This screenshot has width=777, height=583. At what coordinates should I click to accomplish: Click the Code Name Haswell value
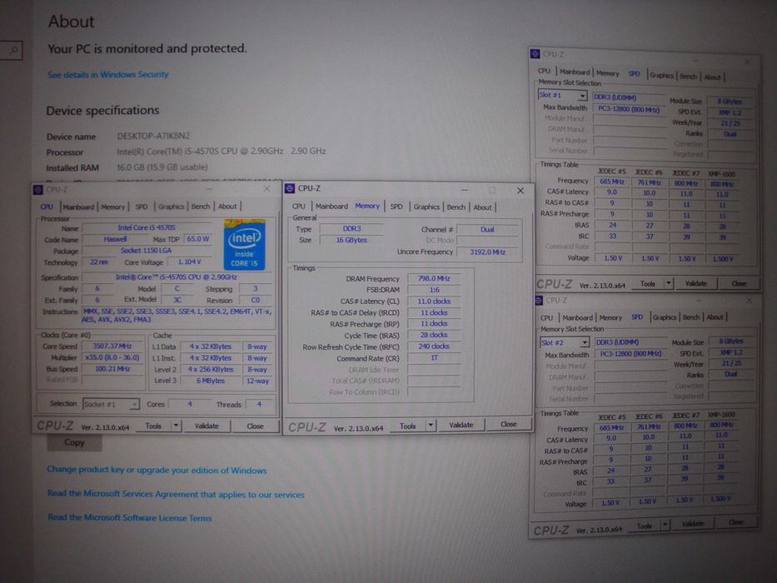(115, 239)
